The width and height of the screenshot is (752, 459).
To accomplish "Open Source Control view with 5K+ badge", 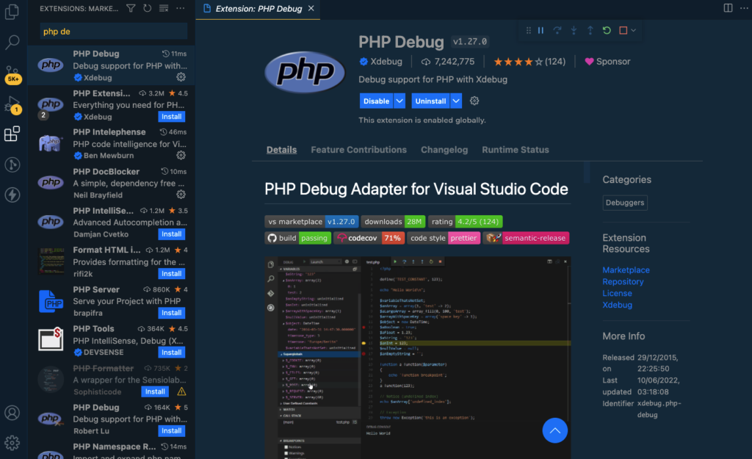I will (x=12, y=74).
